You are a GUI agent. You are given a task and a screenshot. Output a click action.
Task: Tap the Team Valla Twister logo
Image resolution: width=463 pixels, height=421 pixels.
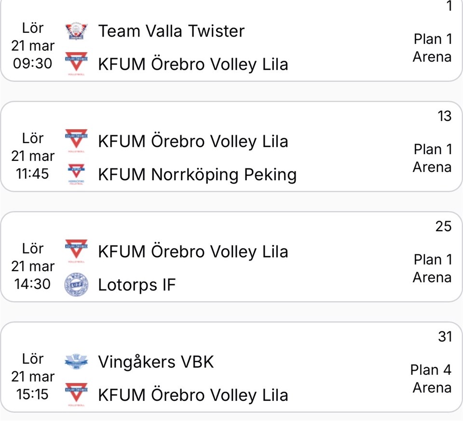(x=76, y=31)
